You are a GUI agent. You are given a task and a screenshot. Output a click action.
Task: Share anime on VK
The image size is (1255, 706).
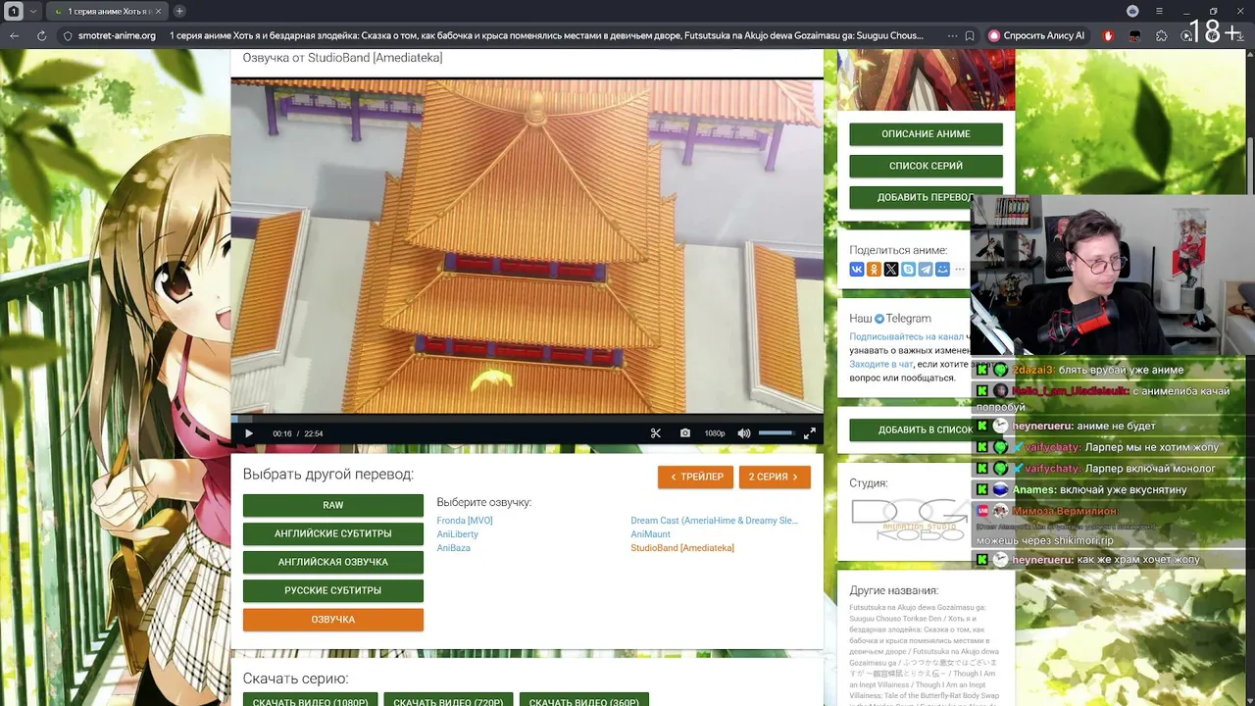tap(857, 270)
